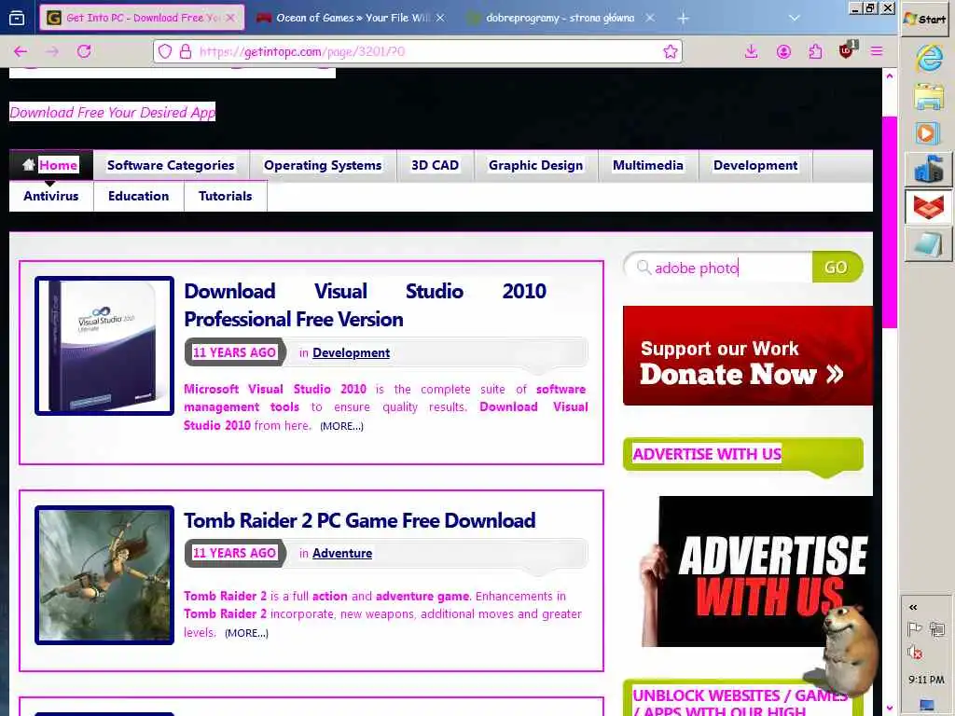Open the Education menu item

(138, 196)
